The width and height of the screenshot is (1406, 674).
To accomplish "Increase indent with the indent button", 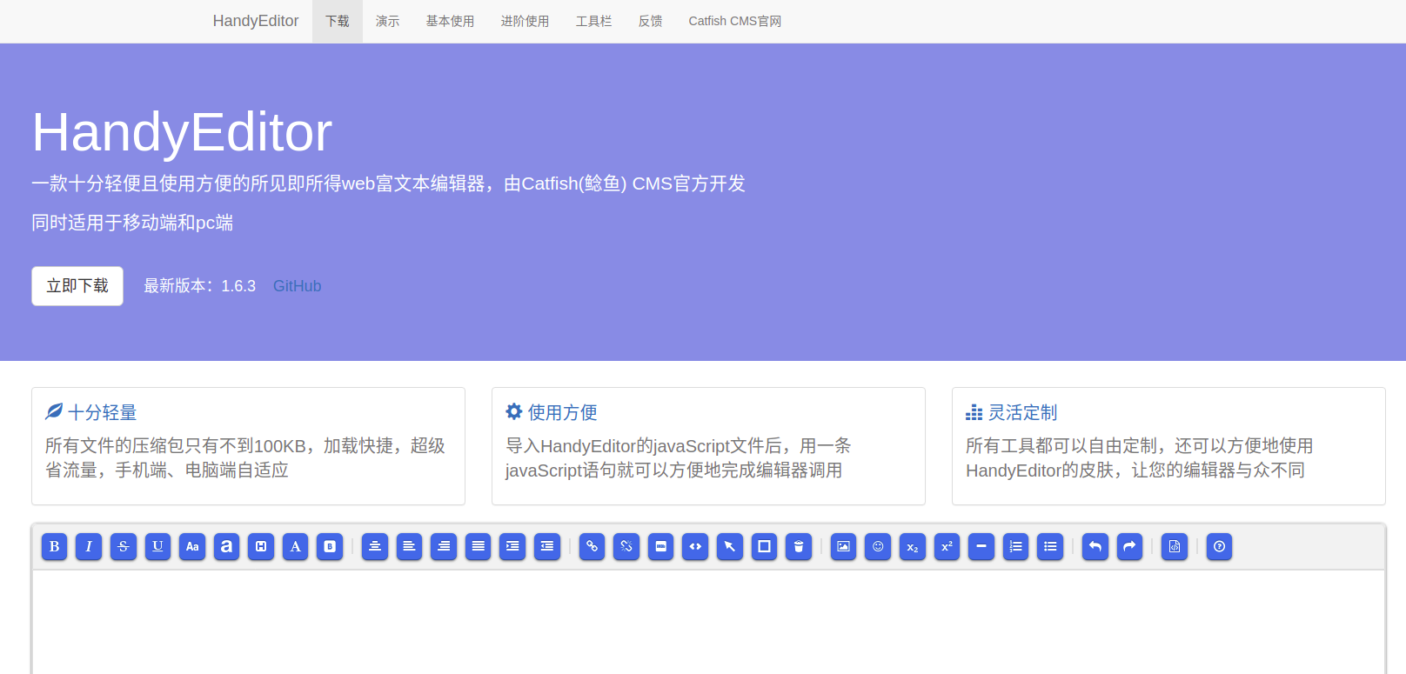I will [512, 546].
